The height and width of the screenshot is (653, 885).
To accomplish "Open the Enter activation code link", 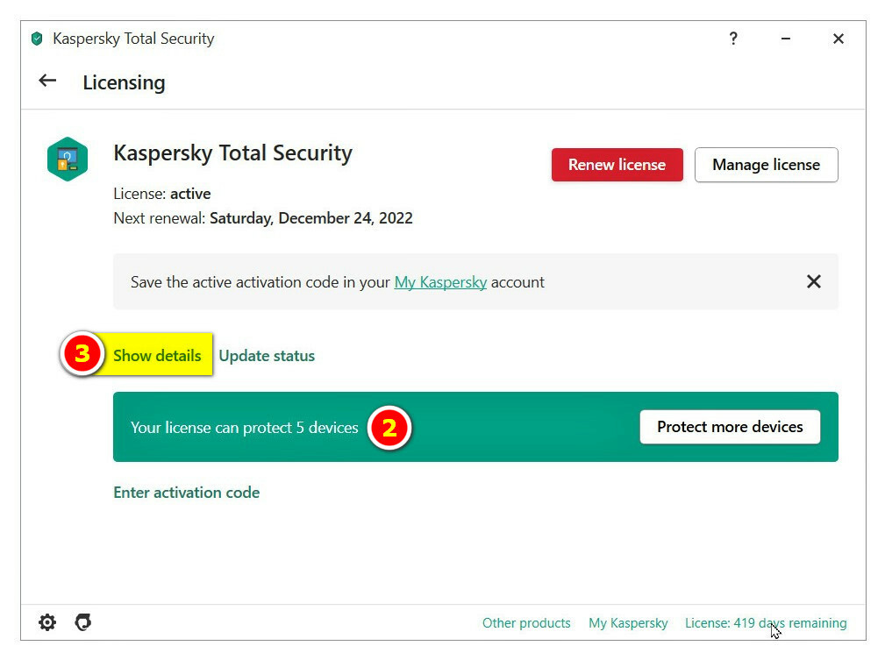I will [186, 493].
